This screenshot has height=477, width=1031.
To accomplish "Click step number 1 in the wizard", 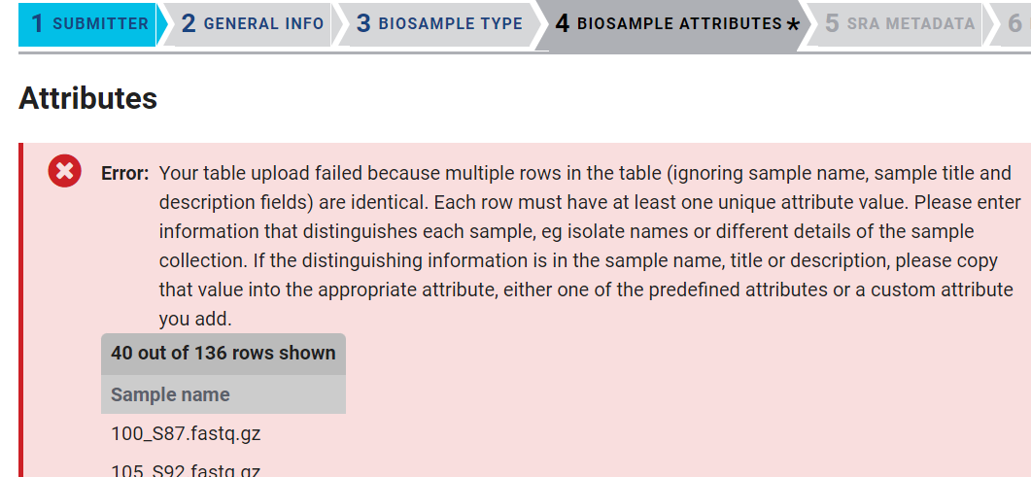I will pyautogui.click(x=38, y=24).
